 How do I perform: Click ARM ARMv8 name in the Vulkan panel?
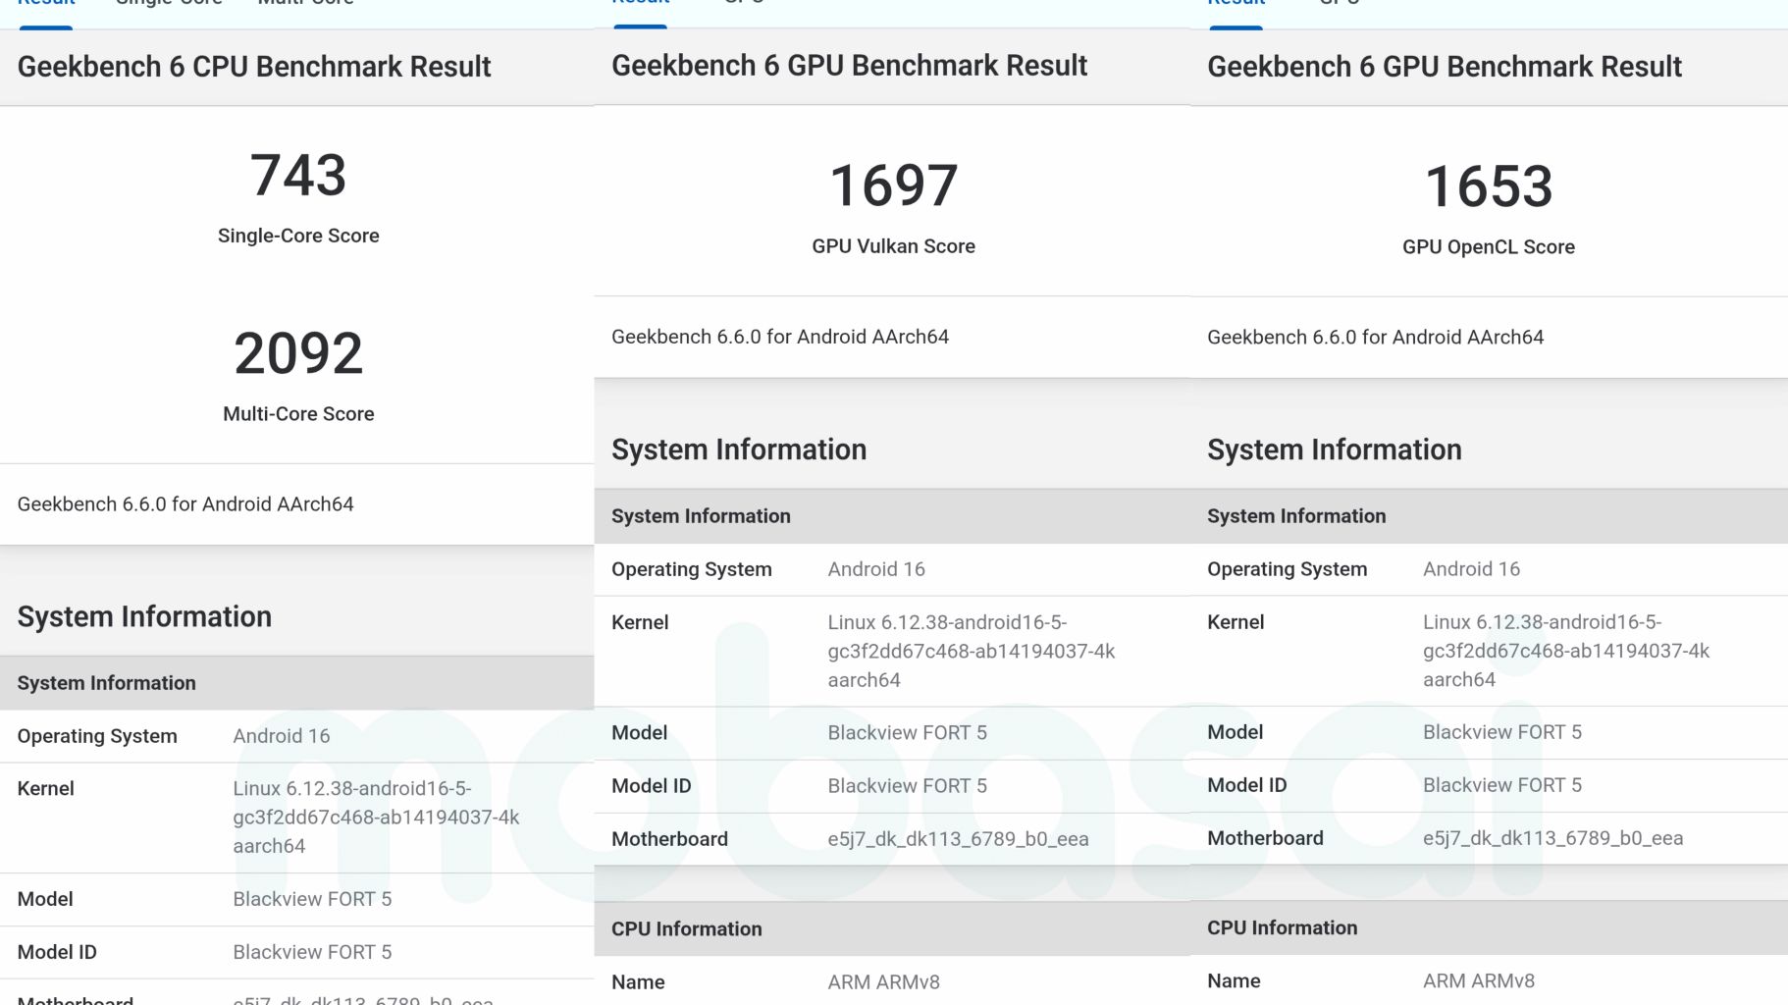[883, 981]
